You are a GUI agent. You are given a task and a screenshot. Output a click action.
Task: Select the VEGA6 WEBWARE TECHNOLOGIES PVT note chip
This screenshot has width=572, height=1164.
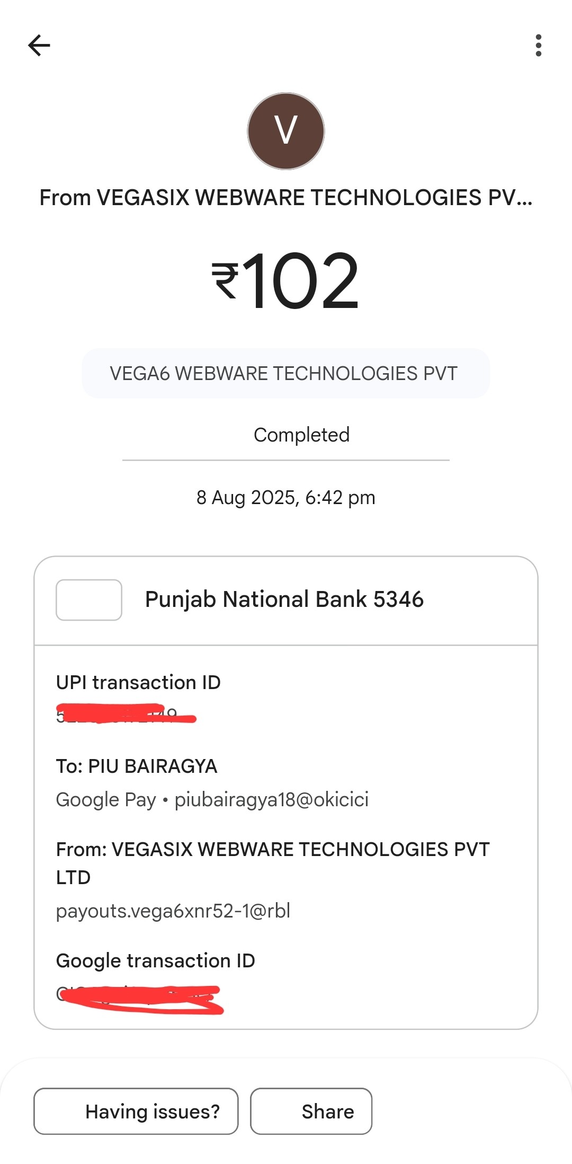click(x=286, y=373)
